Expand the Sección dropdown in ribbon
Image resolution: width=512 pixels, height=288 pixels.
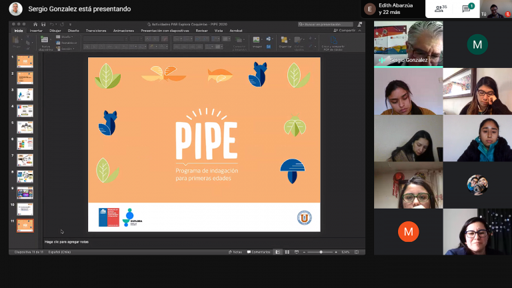66,49
